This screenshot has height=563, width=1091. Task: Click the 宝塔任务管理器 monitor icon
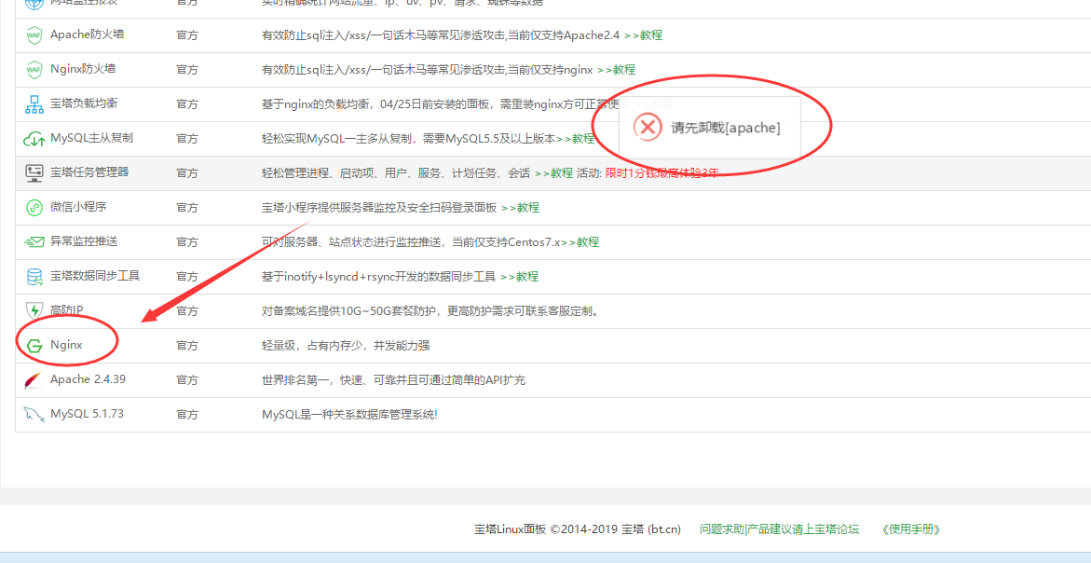(x=34, y=173)
